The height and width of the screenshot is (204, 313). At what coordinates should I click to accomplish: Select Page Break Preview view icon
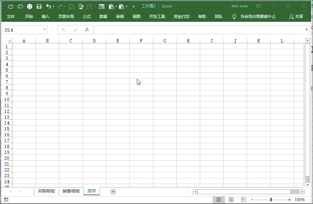[x=243, y=200]
